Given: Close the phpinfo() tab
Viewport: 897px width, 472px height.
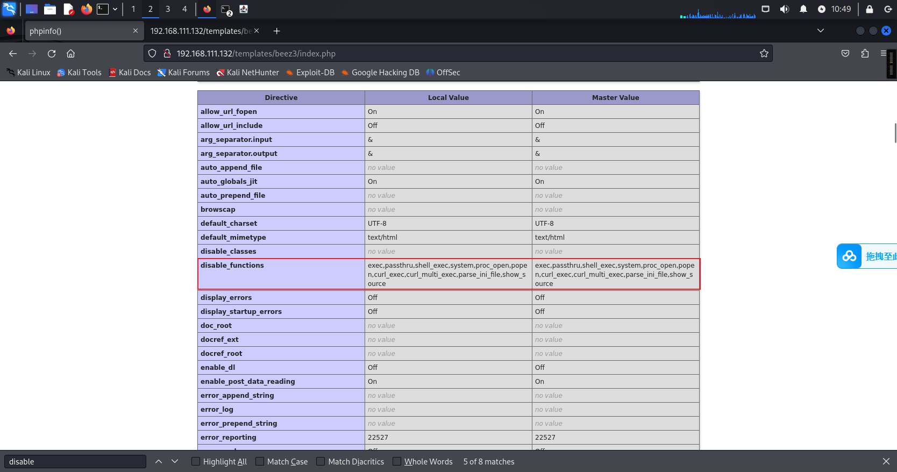Looking at the screenshot, I should click(136, 31).
